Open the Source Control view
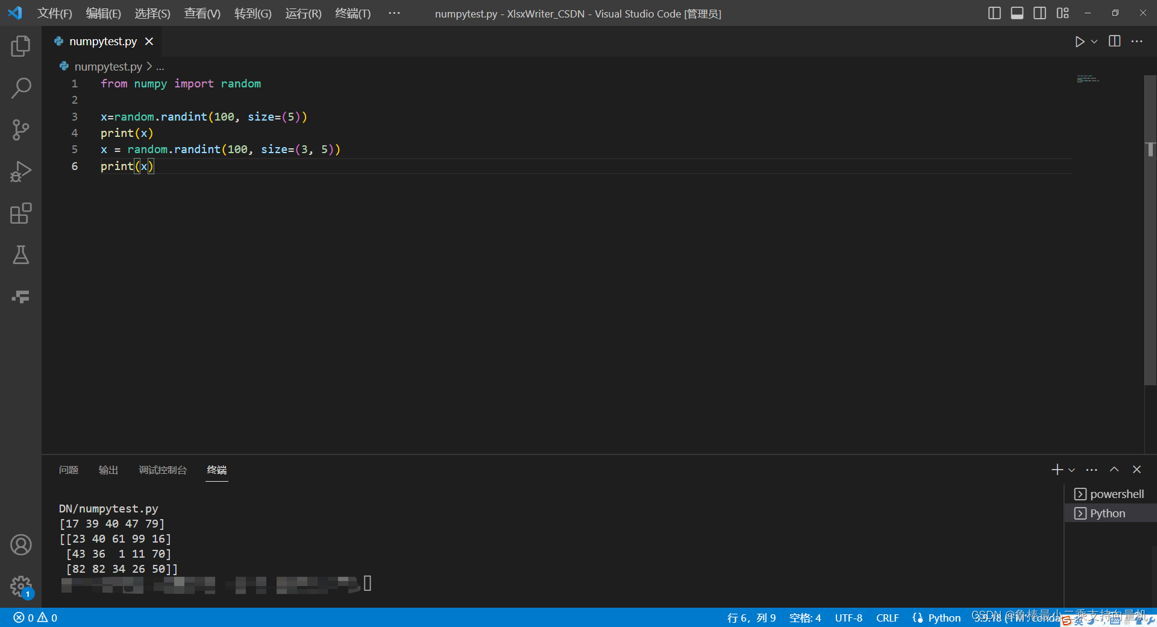This screenshot has width=1157, height=627. tap(20, 130)
